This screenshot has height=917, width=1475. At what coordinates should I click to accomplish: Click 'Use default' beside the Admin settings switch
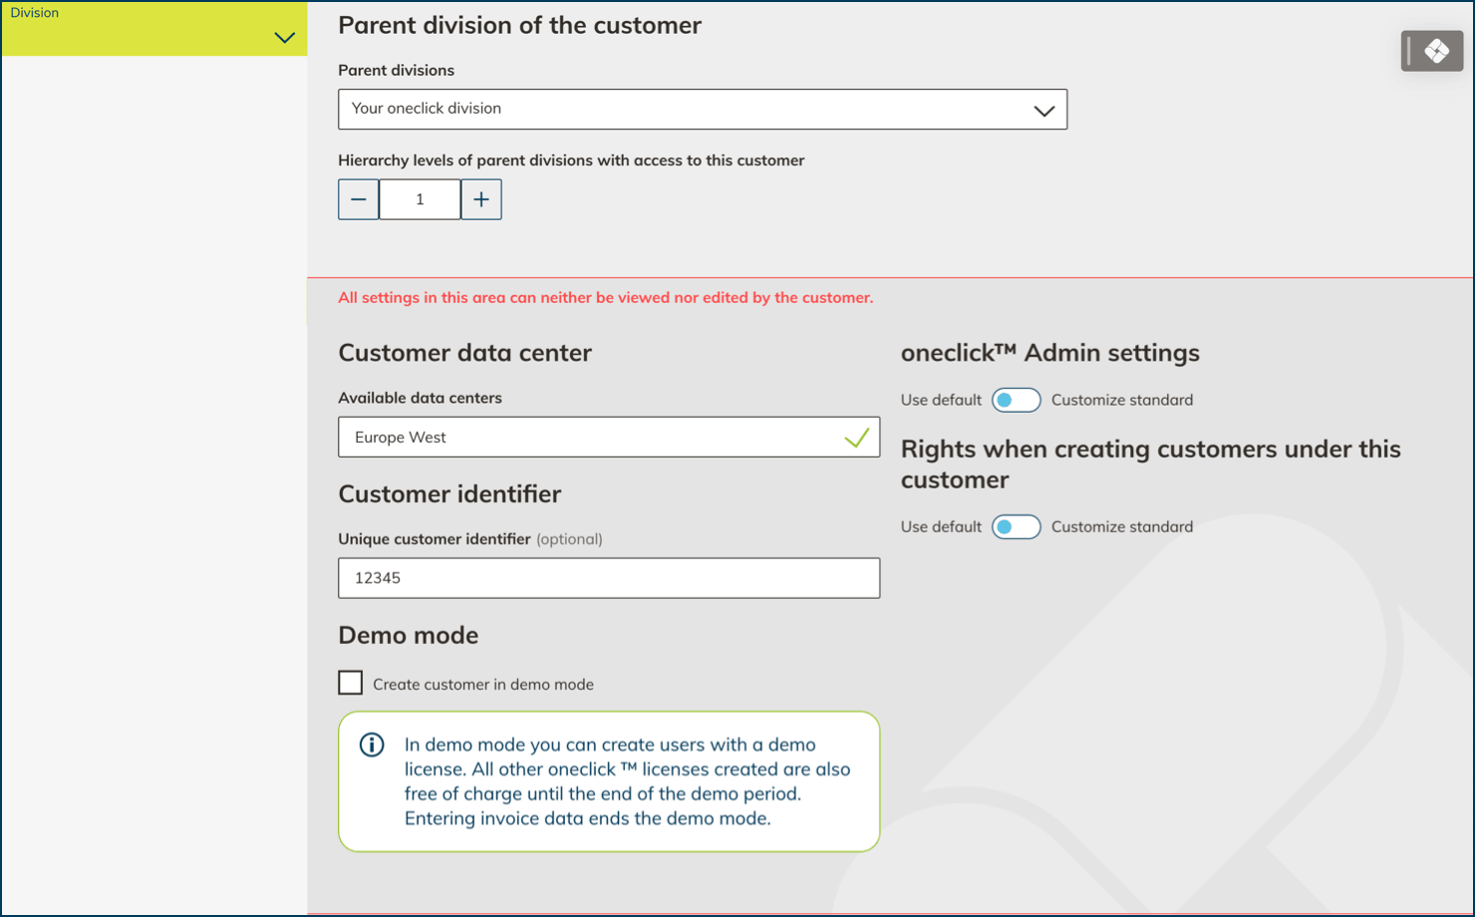click(941, 400)
